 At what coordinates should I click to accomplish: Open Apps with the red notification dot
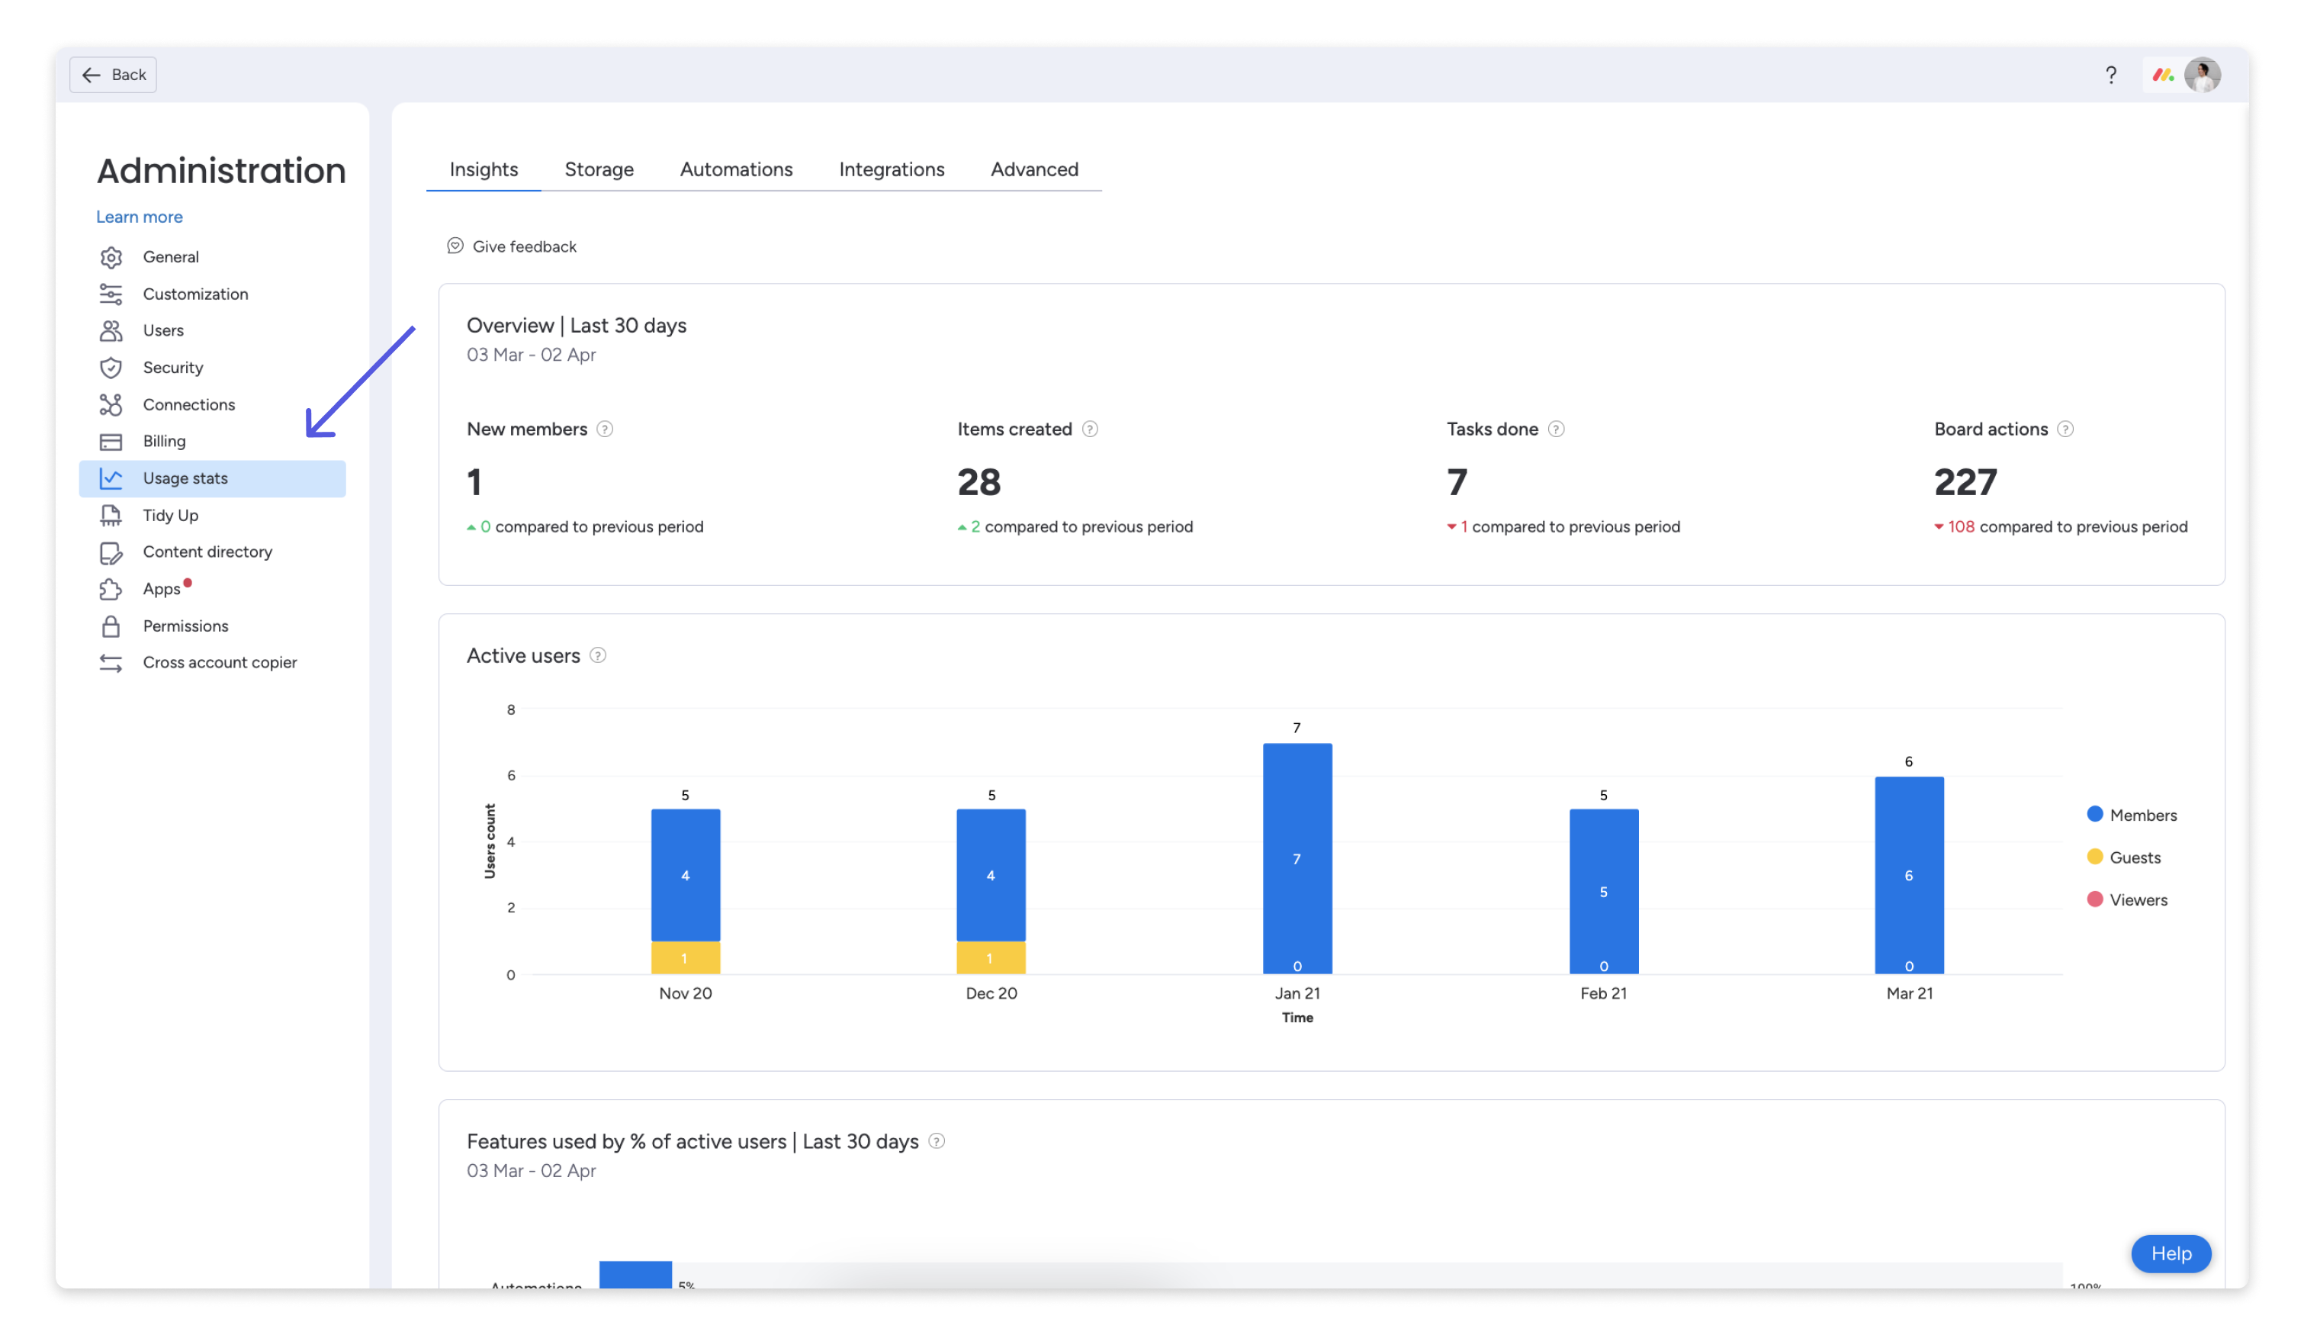(x=161, y=589)
